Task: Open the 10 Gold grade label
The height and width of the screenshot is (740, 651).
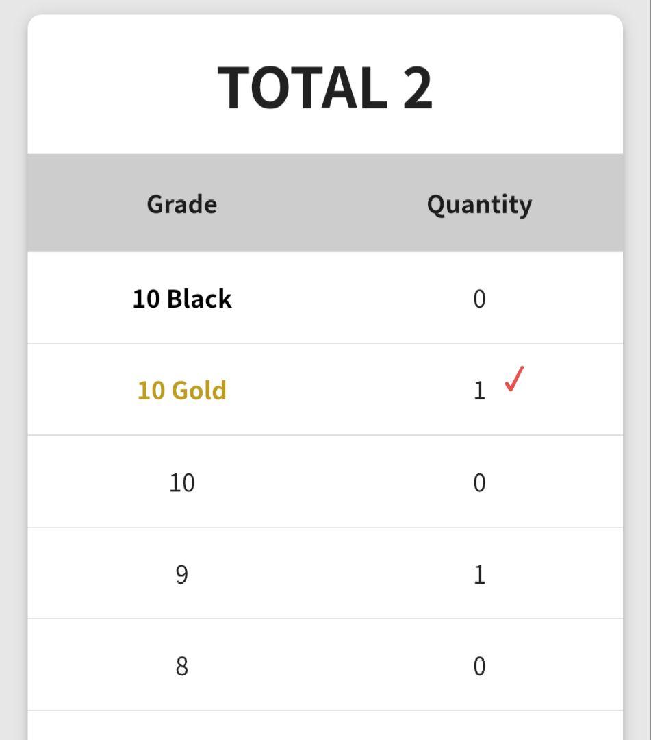Action: (182, 391)
